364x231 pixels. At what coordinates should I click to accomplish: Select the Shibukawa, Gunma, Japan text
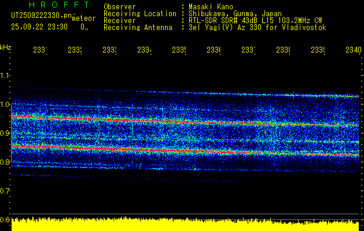[235, 14]
